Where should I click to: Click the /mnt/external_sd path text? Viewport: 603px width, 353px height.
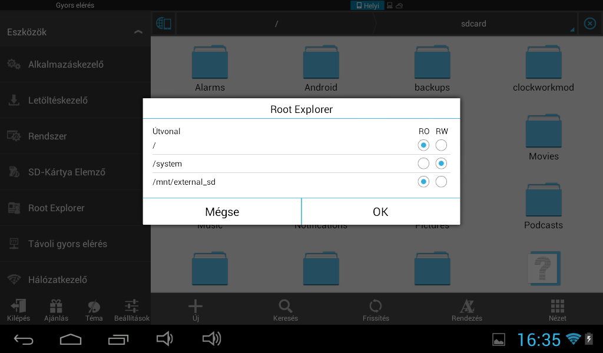[184, 182]
